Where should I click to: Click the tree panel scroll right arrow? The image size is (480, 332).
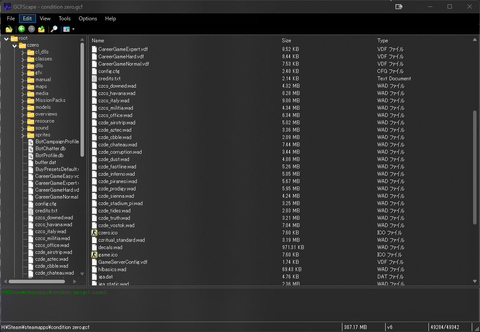pos(74,281)
